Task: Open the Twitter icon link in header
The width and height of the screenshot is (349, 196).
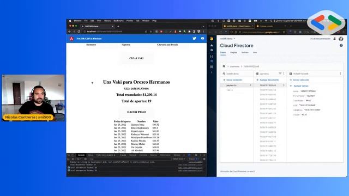Action: point(194,39)
